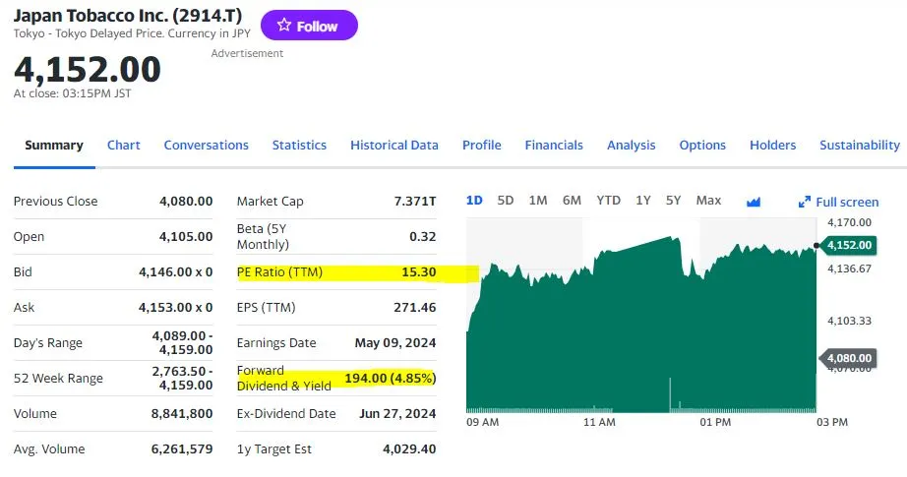Click Ask value 4,153.00 x 0

click(x=175, y=307)
